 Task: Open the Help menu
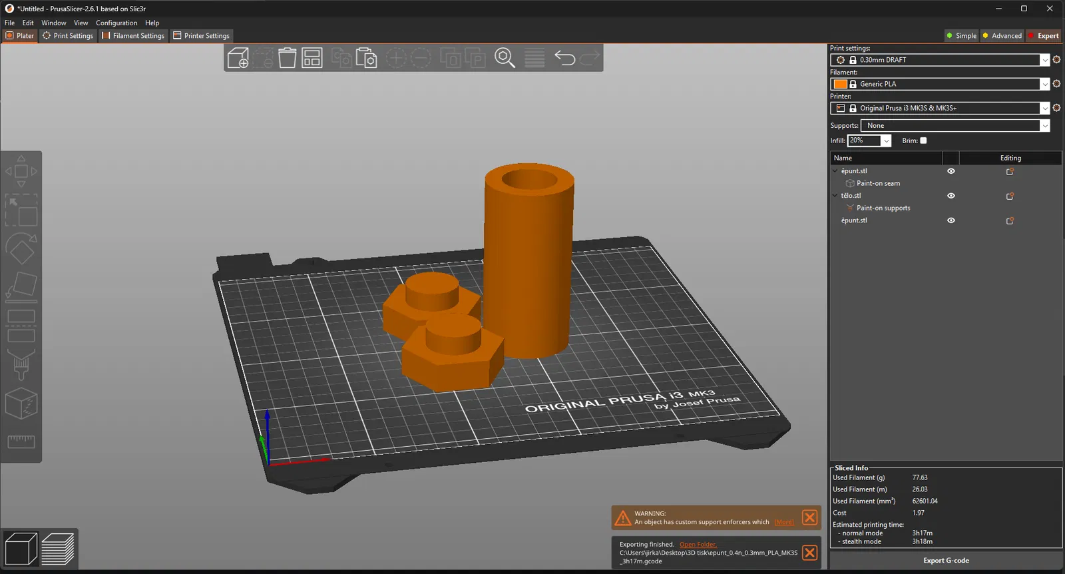click(152, 23)
